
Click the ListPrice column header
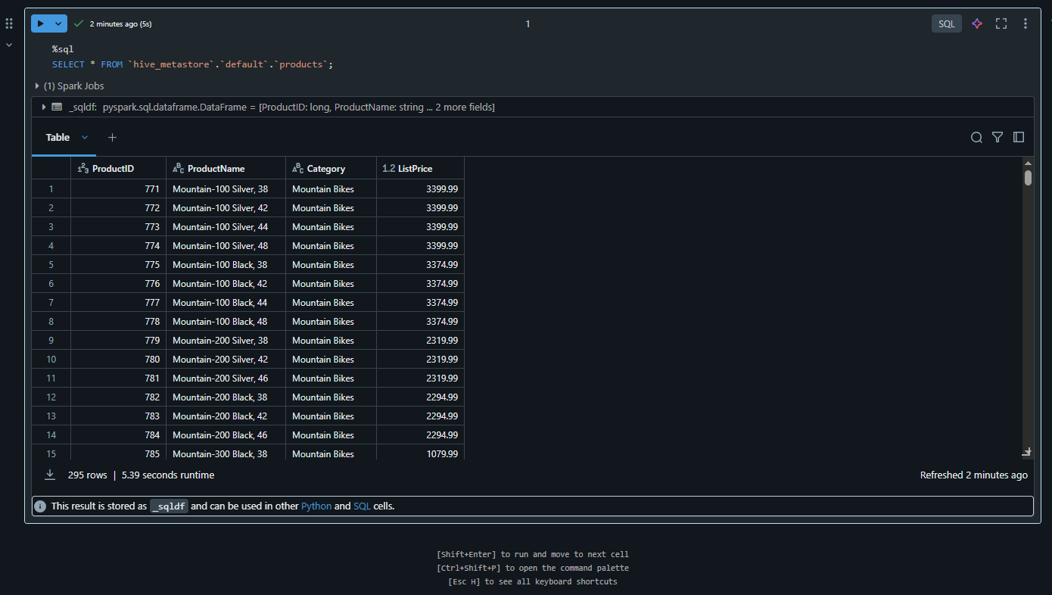tap(420, 168)
